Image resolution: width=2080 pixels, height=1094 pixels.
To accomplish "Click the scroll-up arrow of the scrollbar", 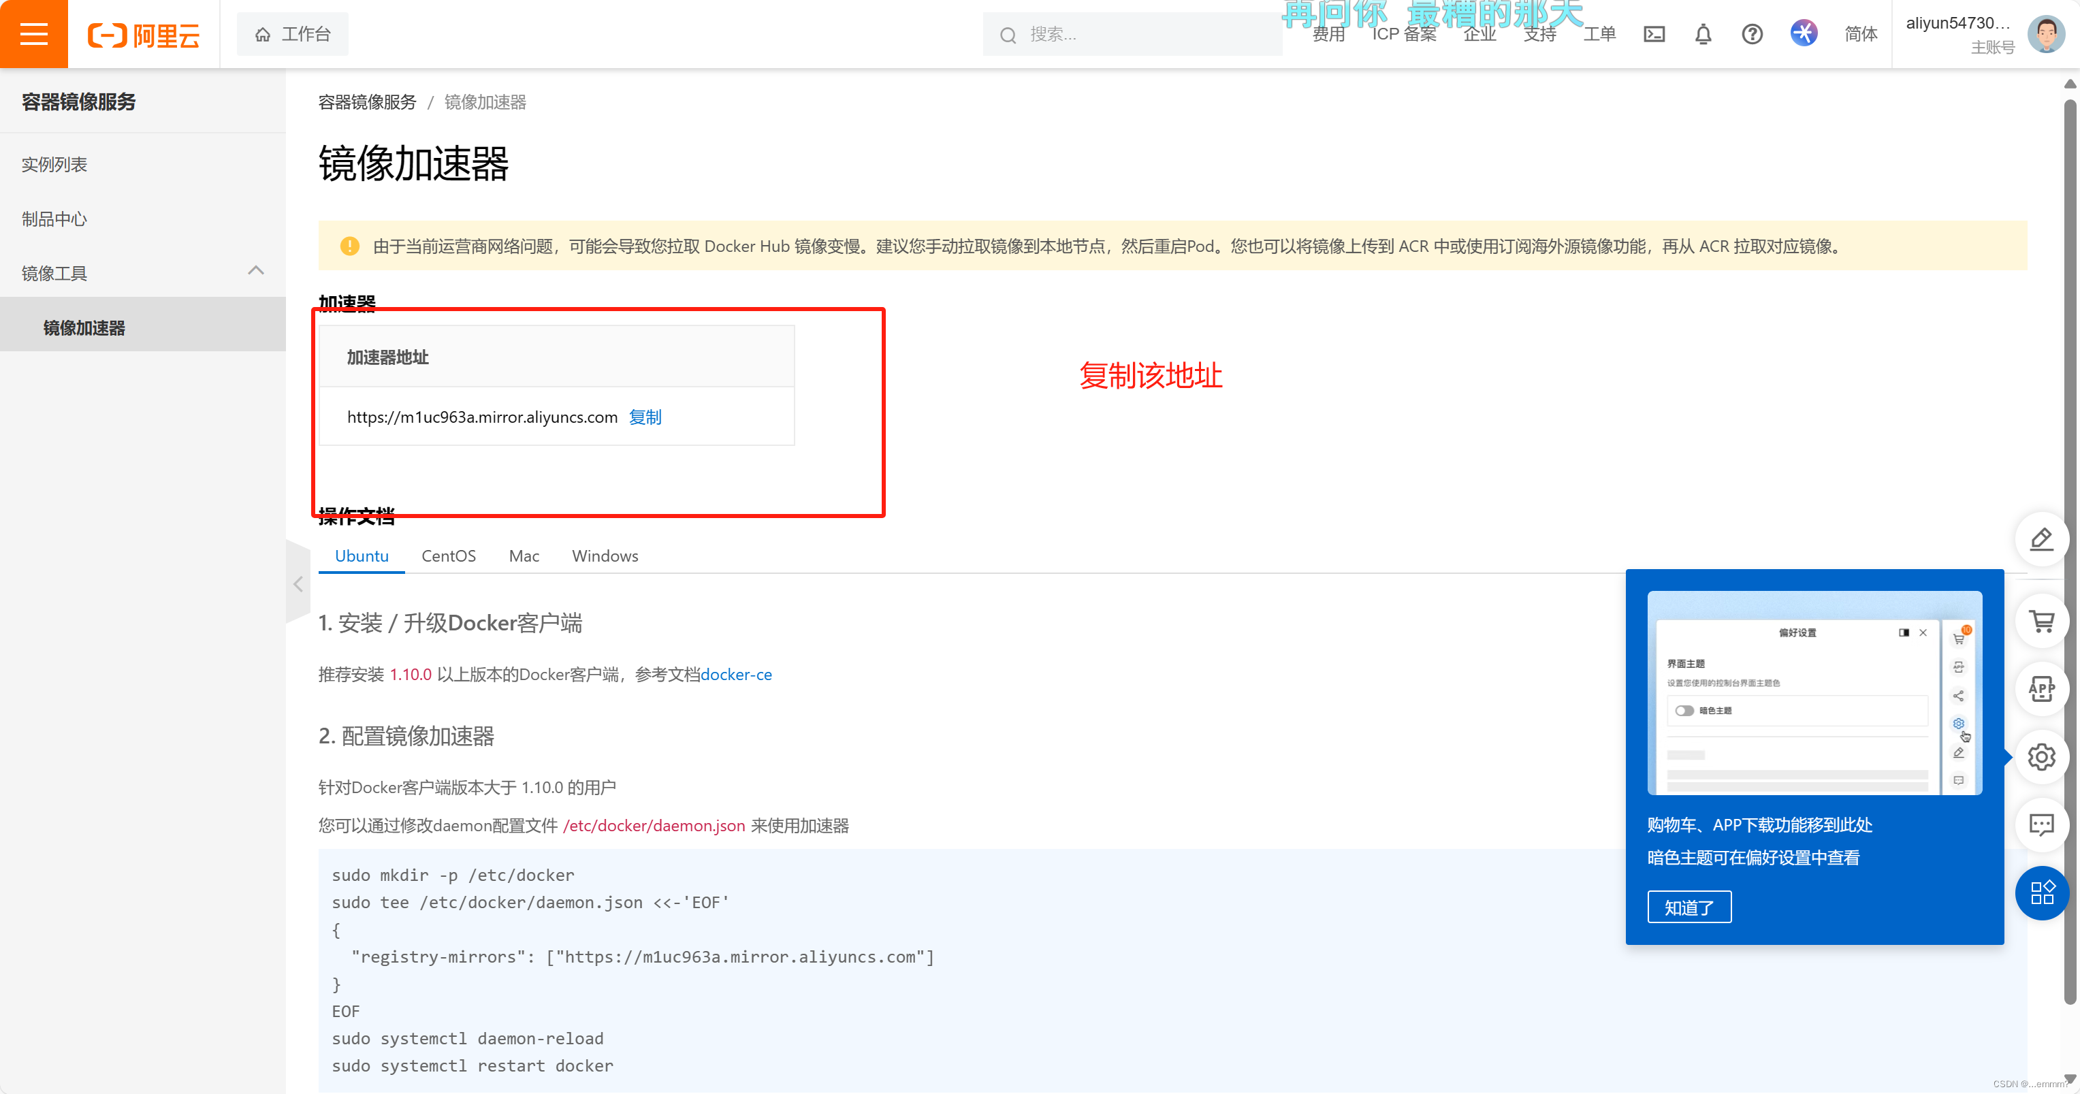I will 2070,84.
